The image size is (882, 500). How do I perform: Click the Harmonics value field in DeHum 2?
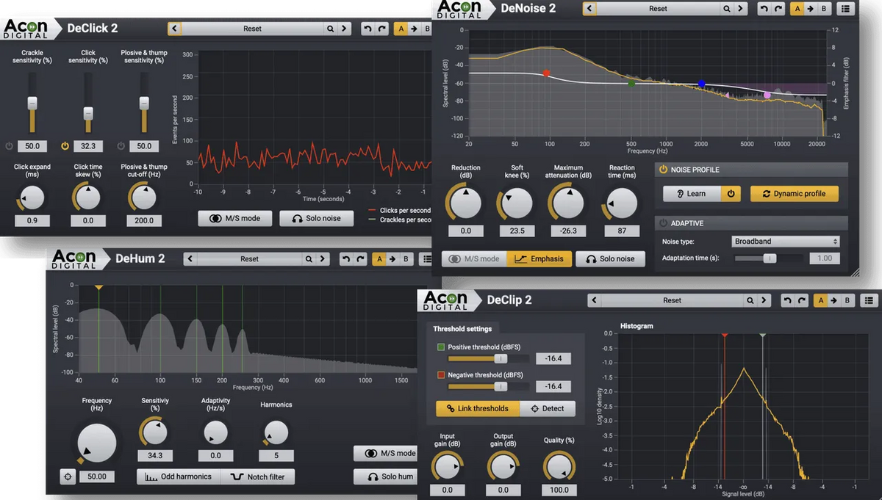(276, 456)
